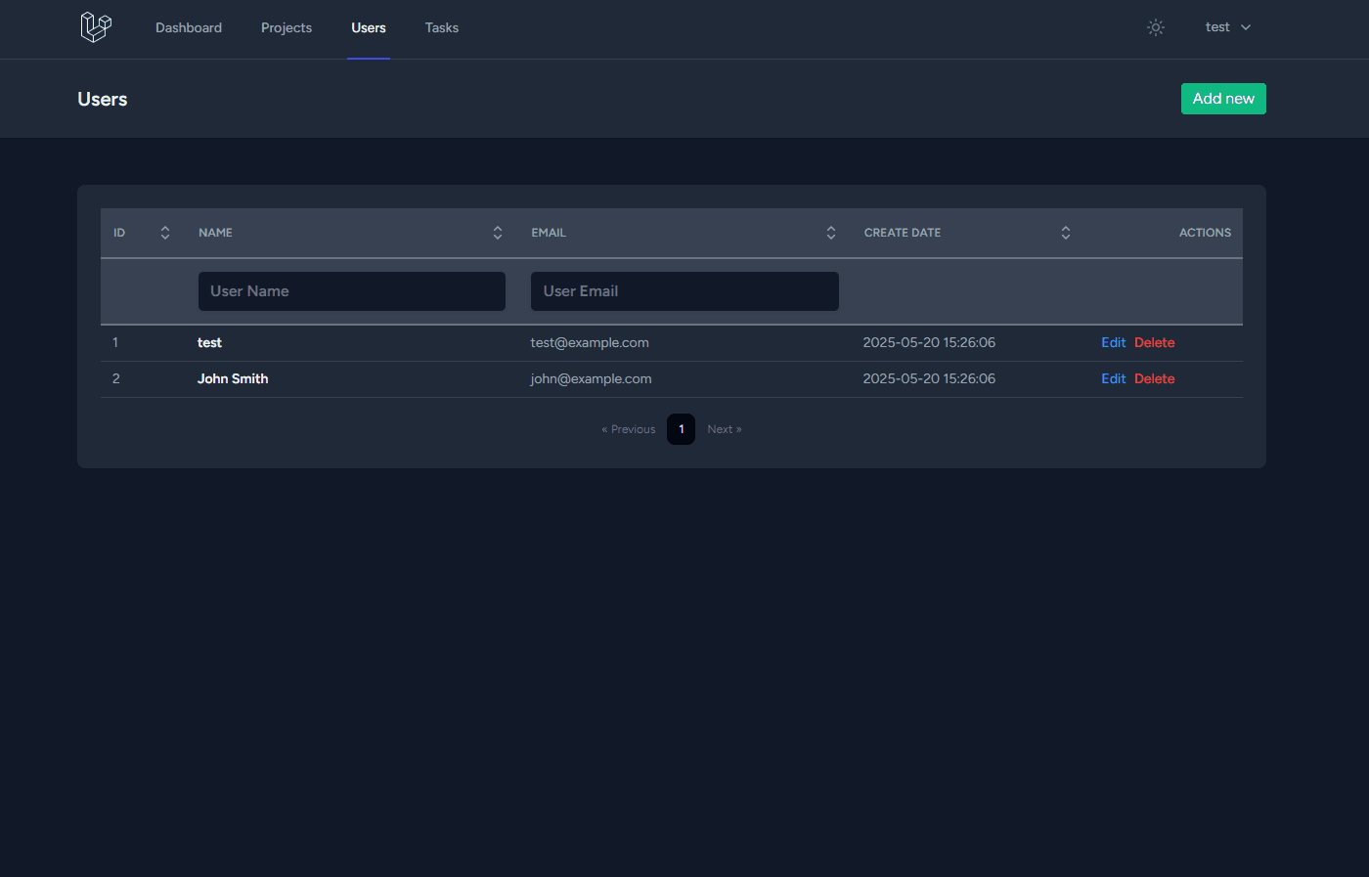Go to the next page with Next »
Viewport: 1369px width, 877px height.
click(x=724, y=428)
